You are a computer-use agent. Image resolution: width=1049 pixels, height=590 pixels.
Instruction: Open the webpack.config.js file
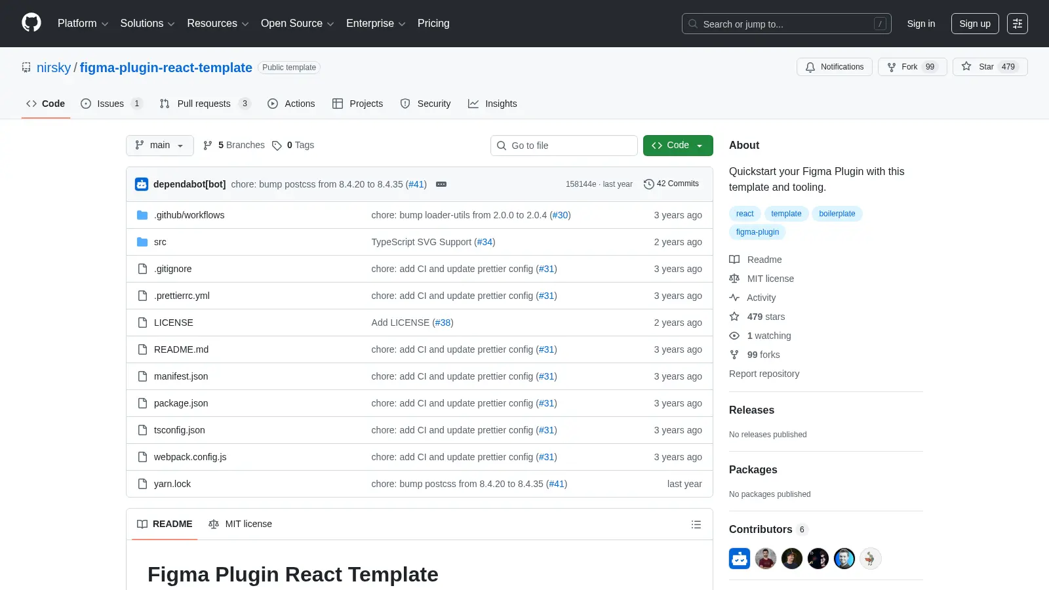click(190, 457)
